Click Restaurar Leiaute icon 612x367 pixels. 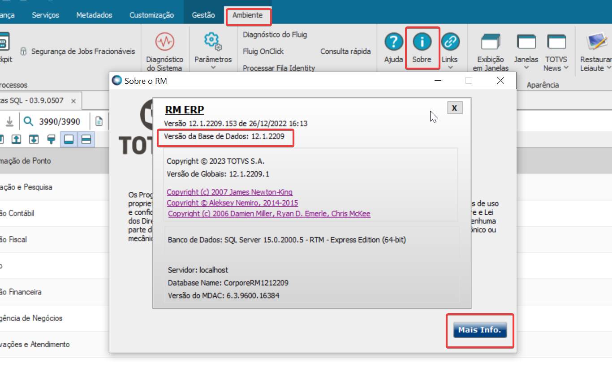(x=597, y=42)
